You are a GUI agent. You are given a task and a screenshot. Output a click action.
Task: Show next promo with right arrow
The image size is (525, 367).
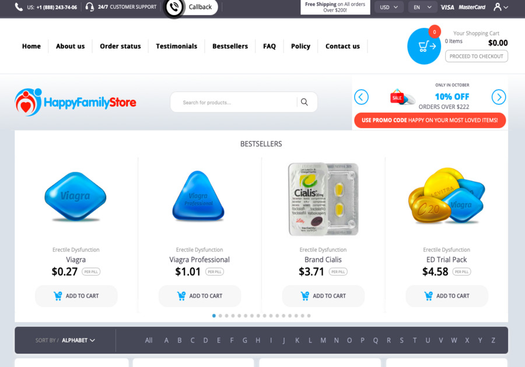point(499,97)
